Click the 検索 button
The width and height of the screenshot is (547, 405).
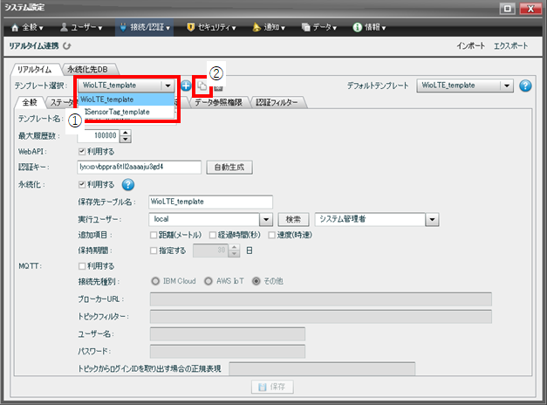293,219
